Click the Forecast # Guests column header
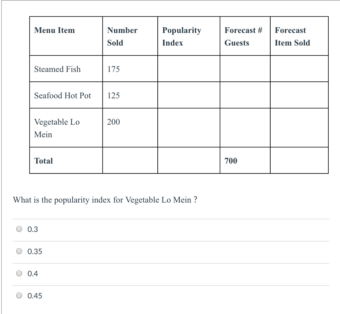Viewport: 340px width, 314px height. [x=243, y=36]
